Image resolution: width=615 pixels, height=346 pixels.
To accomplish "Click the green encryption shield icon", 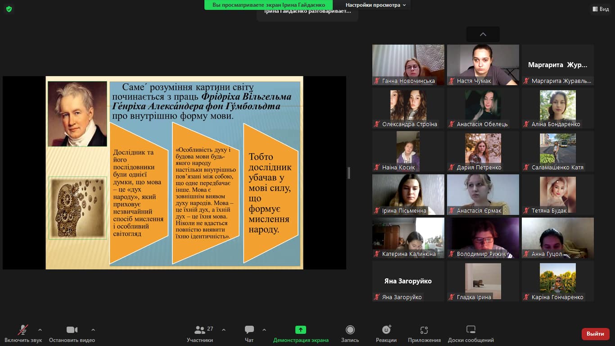I will pyautogui.click(x=9, y=9).
